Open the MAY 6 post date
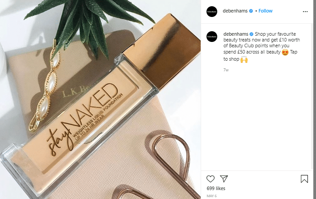 (x=211, y=196)
